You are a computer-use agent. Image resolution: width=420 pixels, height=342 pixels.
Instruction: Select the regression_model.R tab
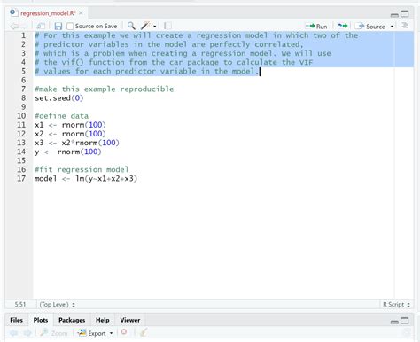tap(48, 13)
